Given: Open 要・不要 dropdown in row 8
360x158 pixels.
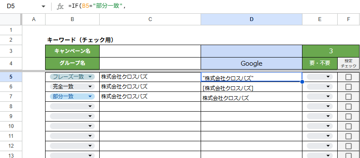Looking at the screenshot, I should [x=320, y=106].
